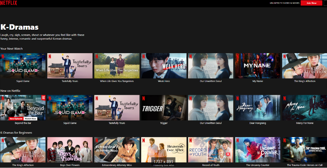
Task: Select the Record of Youth thumbnail
Action: point(211,149)
